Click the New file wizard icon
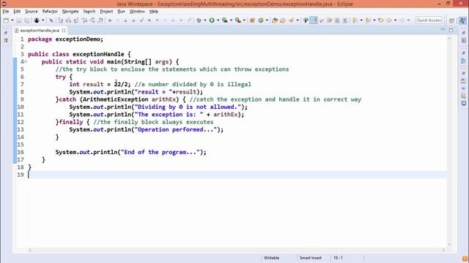The image size is (469, 263). (x=6, y=20)
